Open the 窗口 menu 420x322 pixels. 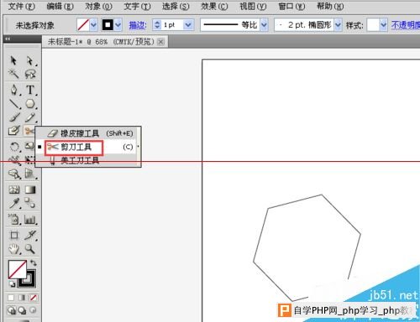(291, 6)
